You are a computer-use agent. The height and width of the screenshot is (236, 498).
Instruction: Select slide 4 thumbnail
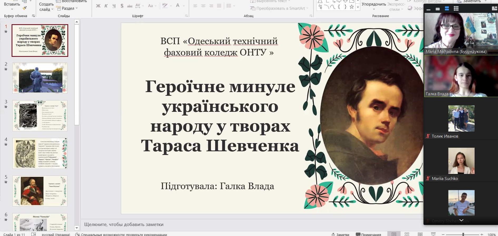coord(40,153)
